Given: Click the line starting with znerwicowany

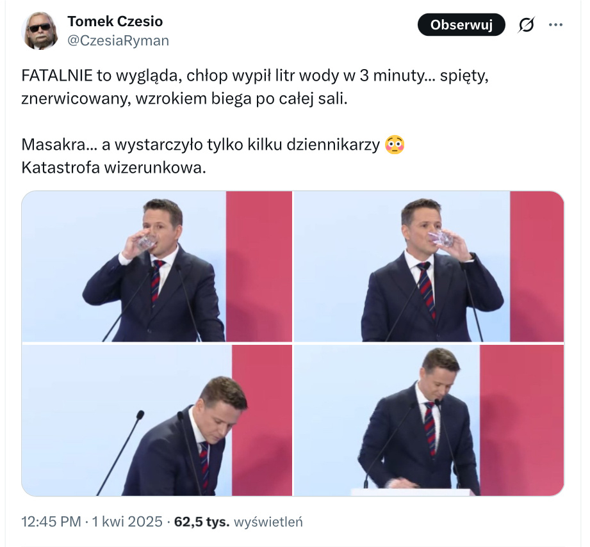Looking at the screenshot, I should 184,100.
